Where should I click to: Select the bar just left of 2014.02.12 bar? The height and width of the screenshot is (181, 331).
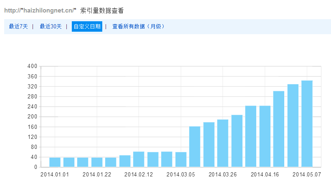coord(125,161)
